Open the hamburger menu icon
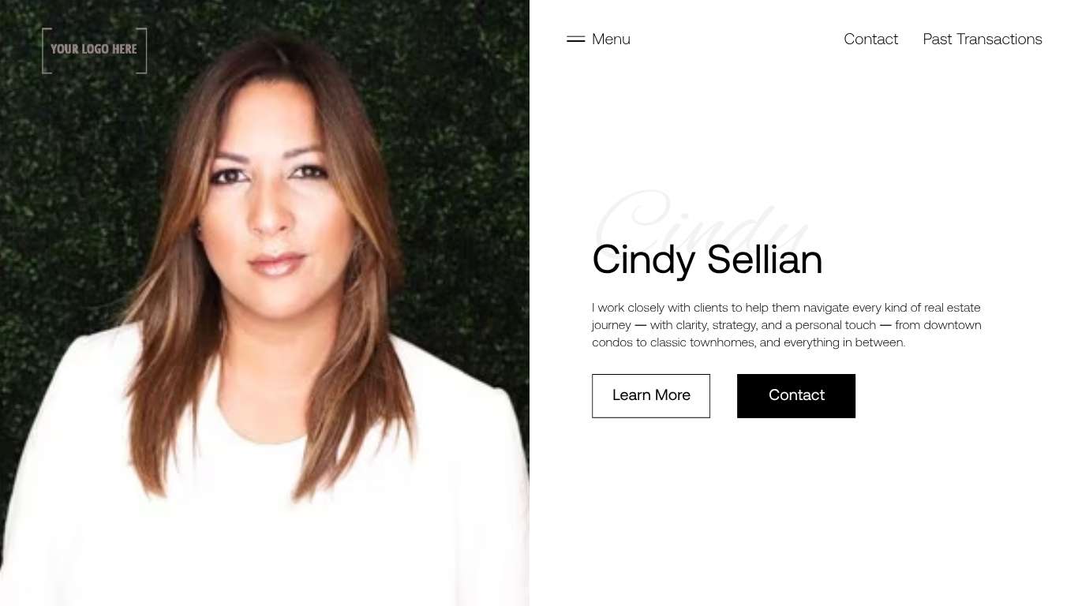The height and width of the screenshot is (606, 1078). click(x=575, y=39)
